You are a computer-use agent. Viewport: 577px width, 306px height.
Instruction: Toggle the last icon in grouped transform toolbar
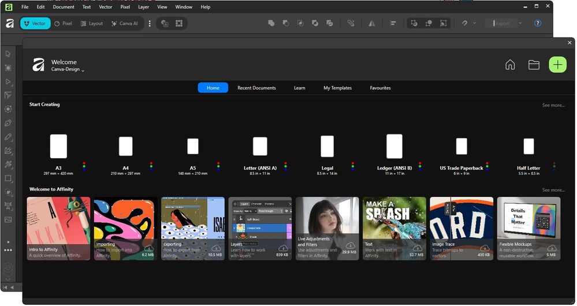[444, 23]
